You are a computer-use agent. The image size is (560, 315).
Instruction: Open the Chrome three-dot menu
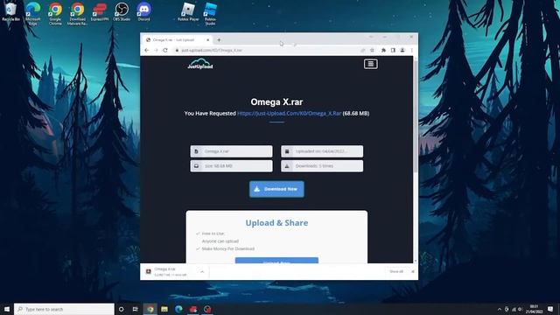pyautogui.click(x=412, y=51)
